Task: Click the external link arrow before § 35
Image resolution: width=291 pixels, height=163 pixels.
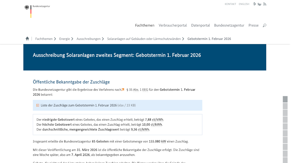Action: pyautogui.click(x=122, y=89)
